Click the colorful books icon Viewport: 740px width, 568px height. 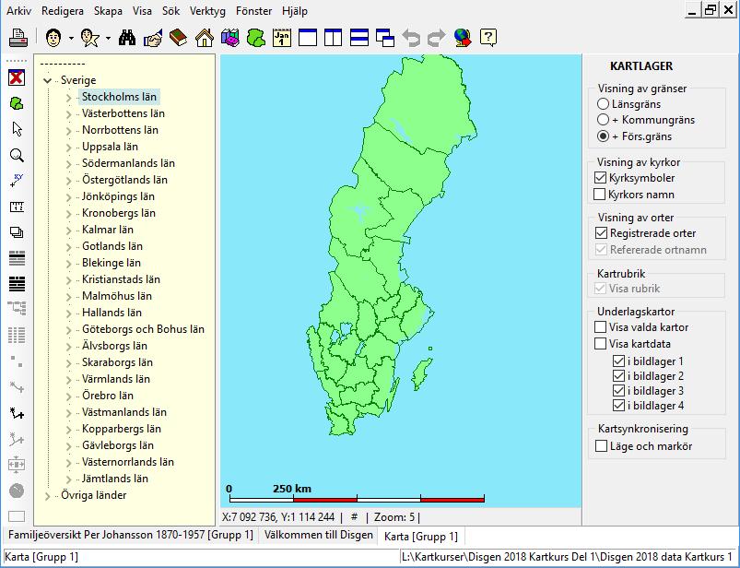pyautogui.click(x=229, y=37)
